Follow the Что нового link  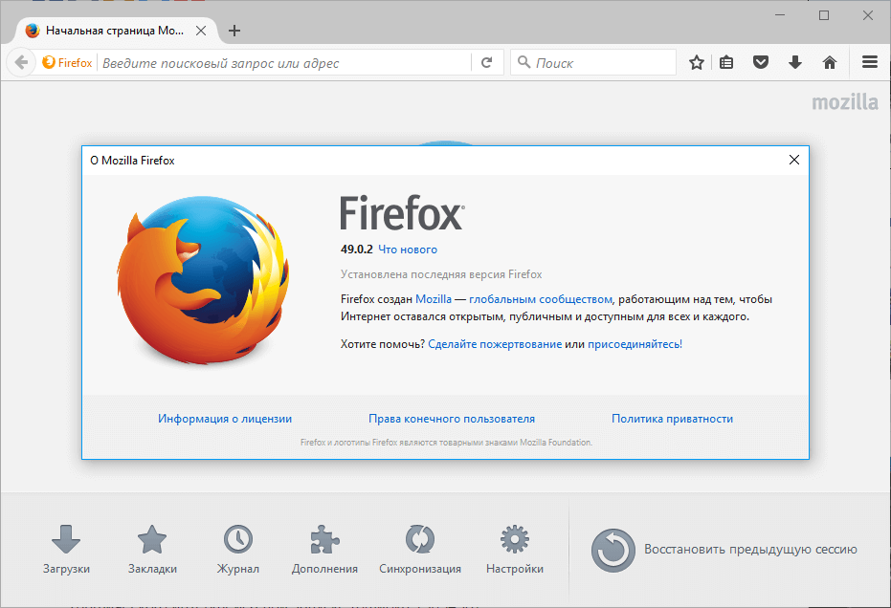click(x=407, y=249)
